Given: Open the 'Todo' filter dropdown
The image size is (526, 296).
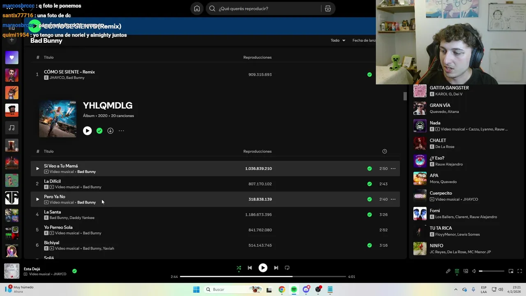Looking at the screenshot, I should 338,40.
